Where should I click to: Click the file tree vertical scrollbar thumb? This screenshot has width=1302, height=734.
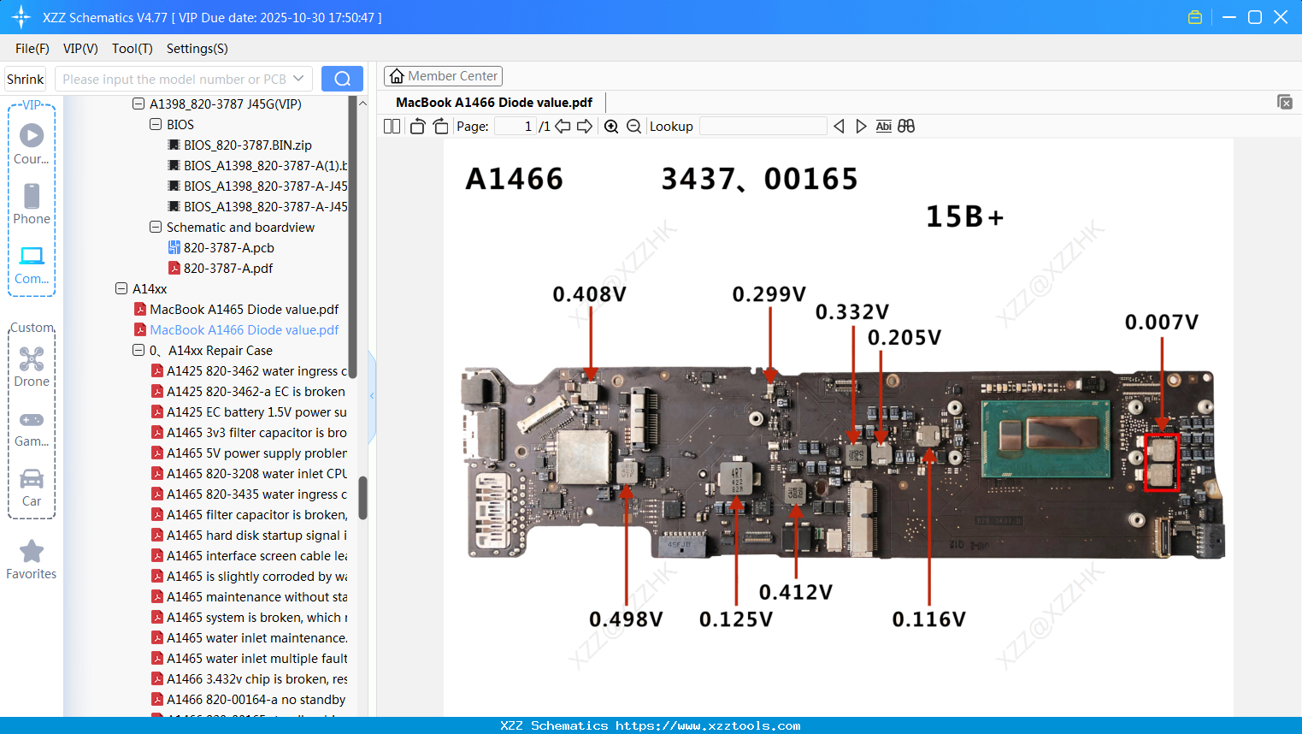coord(362,498)
